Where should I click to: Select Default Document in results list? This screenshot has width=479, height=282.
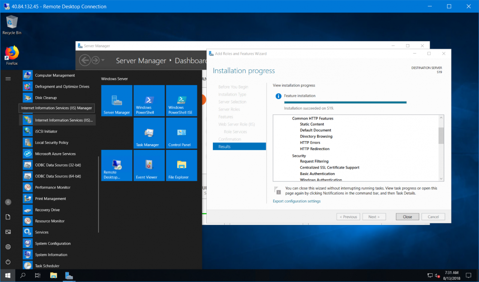click(315, 130)
